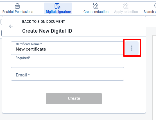Go back using the left arrow icon
The width and height of the screenshot is (156, 120).
(x=11, y=26)
